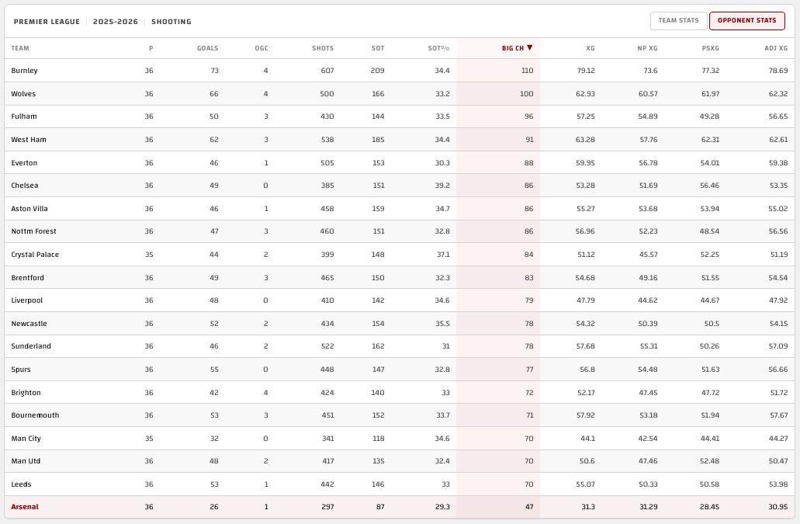Click Burnley's goals value 73
This screenshot has width=800, height=524.
click(214, 71)
